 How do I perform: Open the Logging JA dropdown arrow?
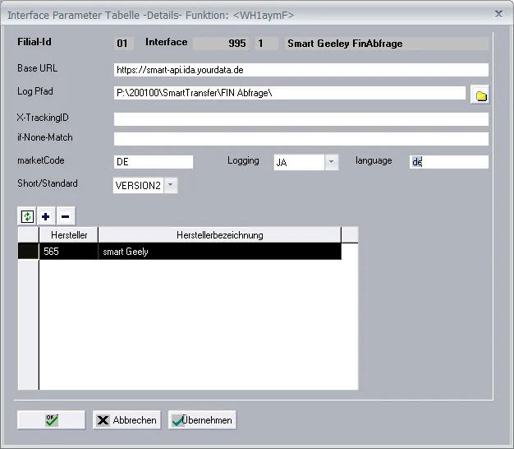(332, 162)
